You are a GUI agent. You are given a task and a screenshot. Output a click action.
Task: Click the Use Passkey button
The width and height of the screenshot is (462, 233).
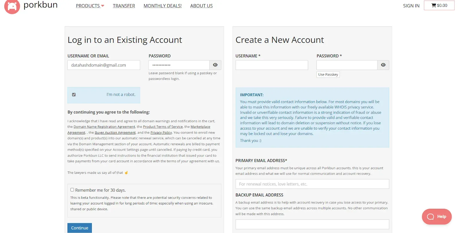pyautogui.click(x=328, y=74)
